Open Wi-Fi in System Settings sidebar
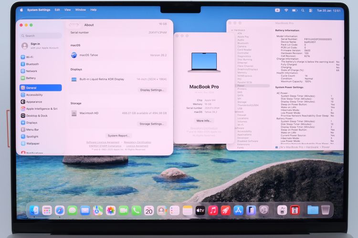The image size is (358, 238). click(x=27, y=57)
